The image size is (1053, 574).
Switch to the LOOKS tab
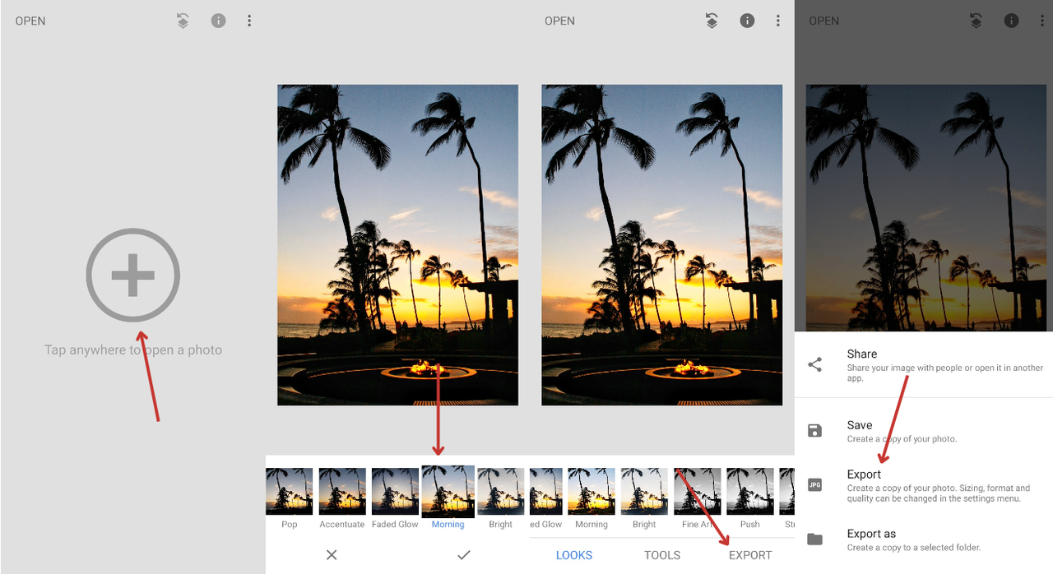pos(574,555)
